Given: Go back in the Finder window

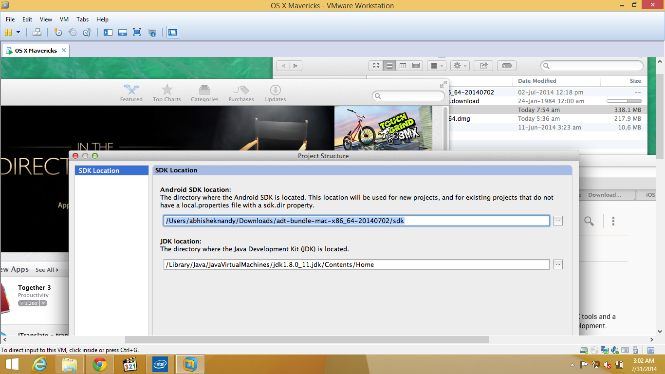Looking at the screenshot, I should [x=283, y=66].
